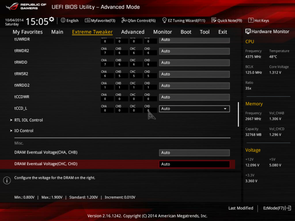Click the vertical scrollbar in settings list
Screen dimensions: 295x221
[238, 114]
